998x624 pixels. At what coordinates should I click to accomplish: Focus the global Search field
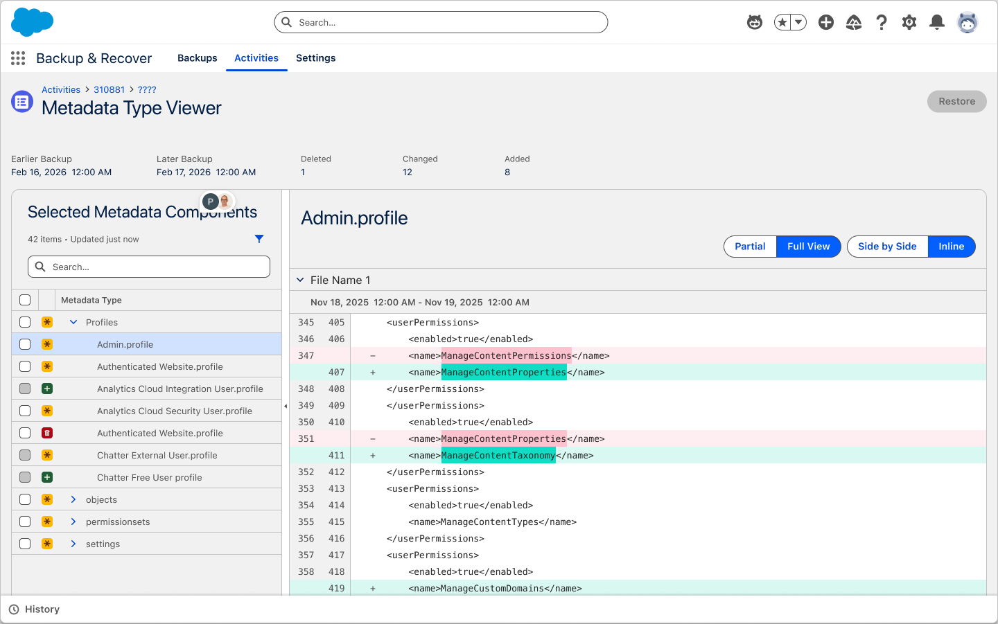click(x=441, y=22)
